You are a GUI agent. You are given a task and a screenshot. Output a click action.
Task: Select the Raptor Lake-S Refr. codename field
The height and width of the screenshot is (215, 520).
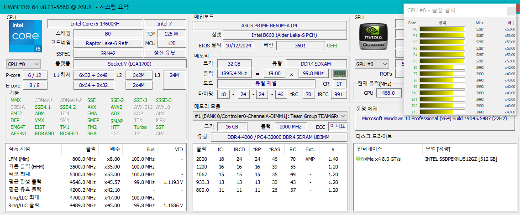tap(108, 43)
